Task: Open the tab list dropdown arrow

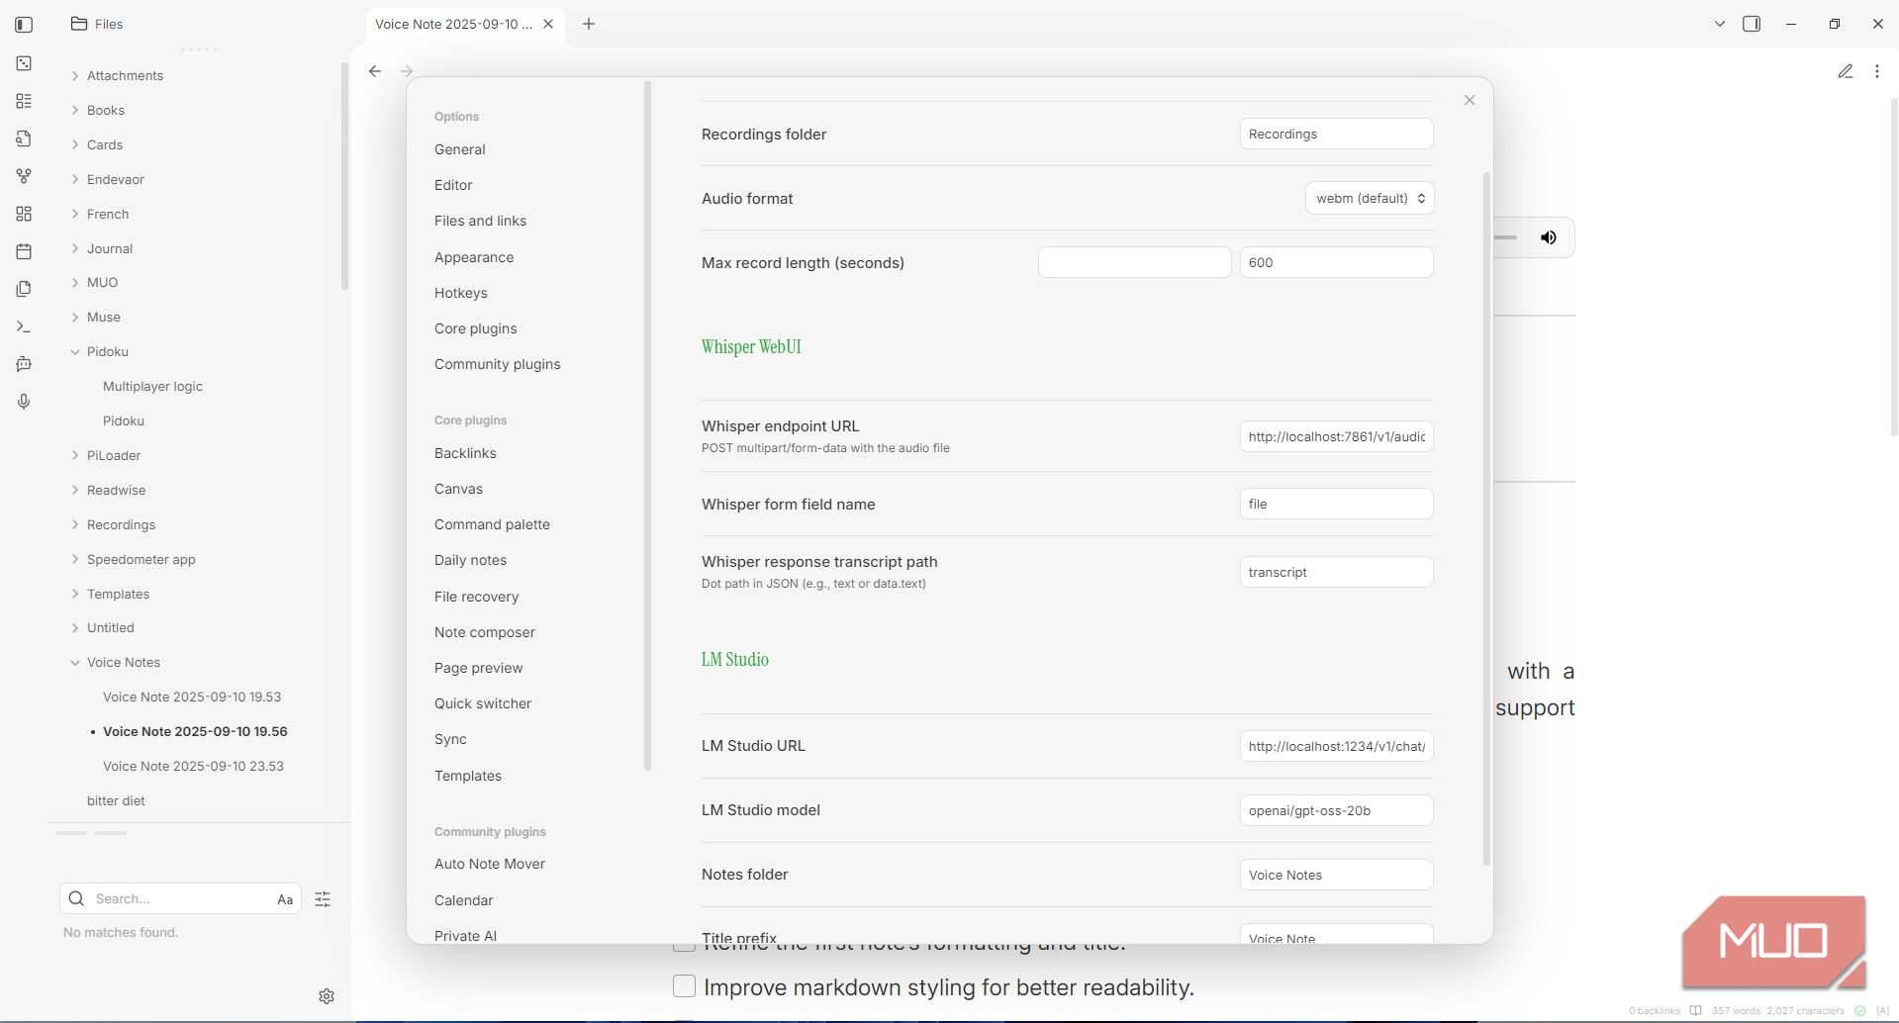Action: (x=1720, y=24)
